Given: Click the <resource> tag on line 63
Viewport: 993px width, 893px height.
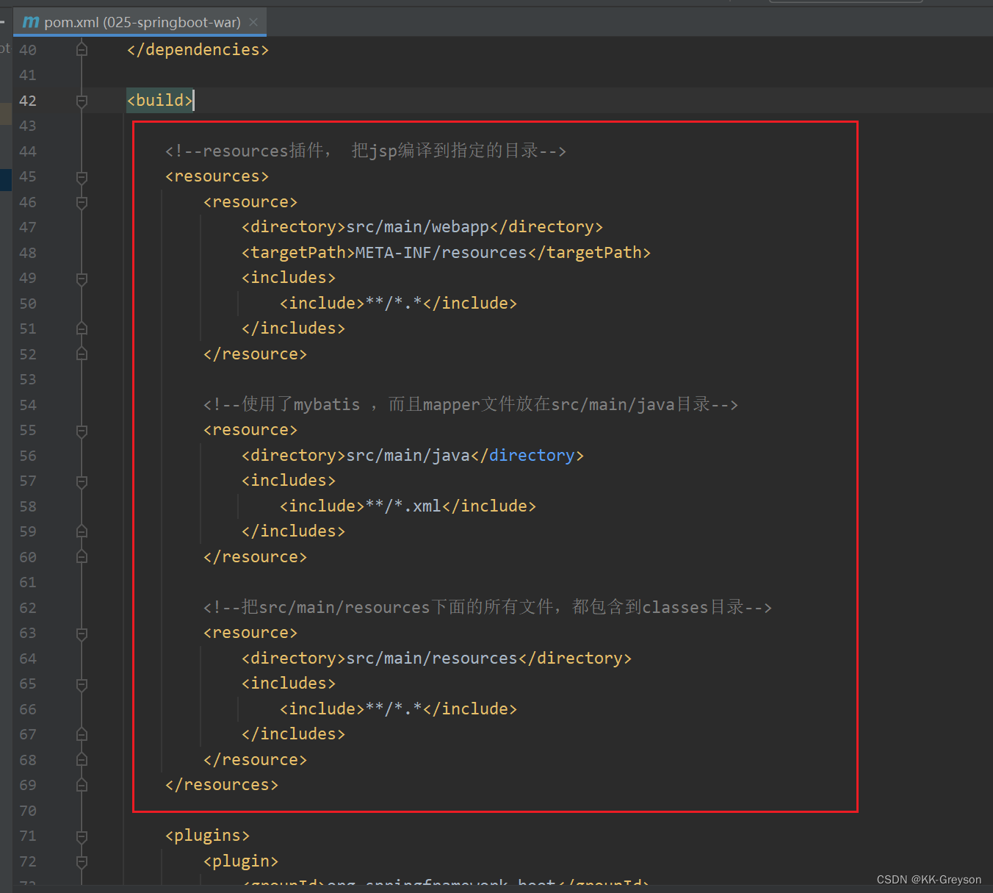Looking at the screenshot, I should click(250, 633).
